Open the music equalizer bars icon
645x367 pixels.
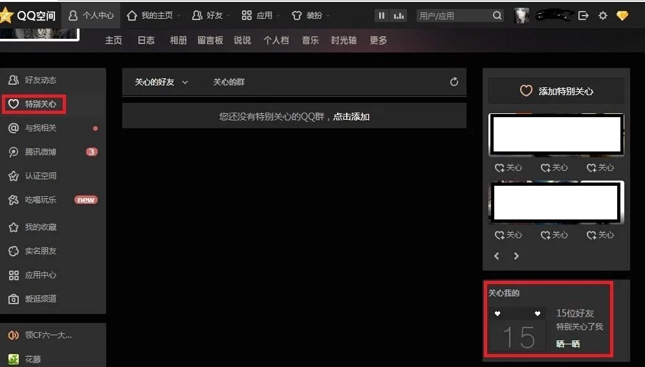pyautogui.click(x=399, y=16)
